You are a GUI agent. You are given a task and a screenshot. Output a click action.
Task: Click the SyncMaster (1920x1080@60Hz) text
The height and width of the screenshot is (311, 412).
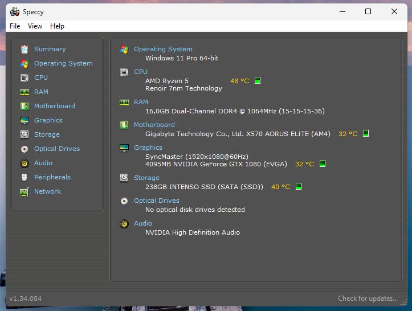(197, 157)
